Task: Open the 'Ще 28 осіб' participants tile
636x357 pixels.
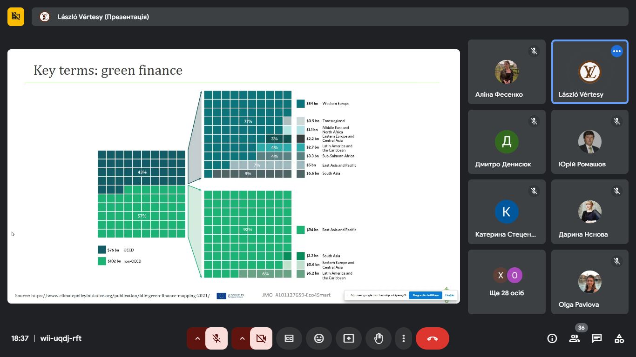Action: point(507,282)
